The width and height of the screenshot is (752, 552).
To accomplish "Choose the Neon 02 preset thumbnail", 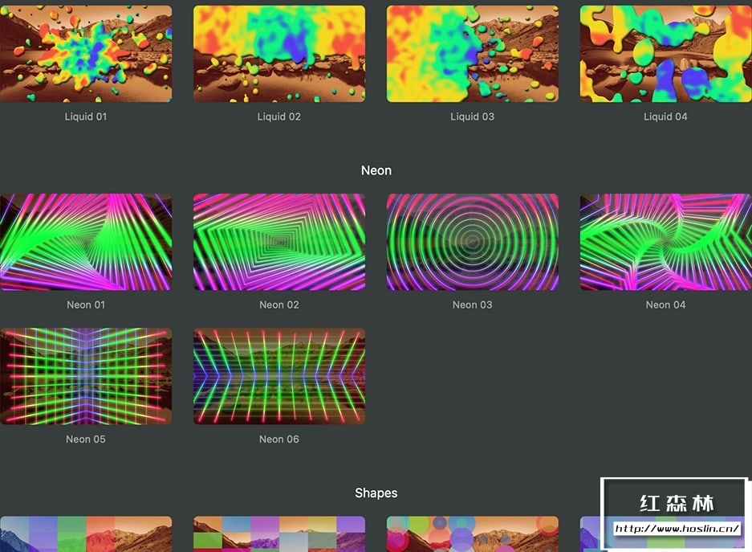I will click(279, 242).
